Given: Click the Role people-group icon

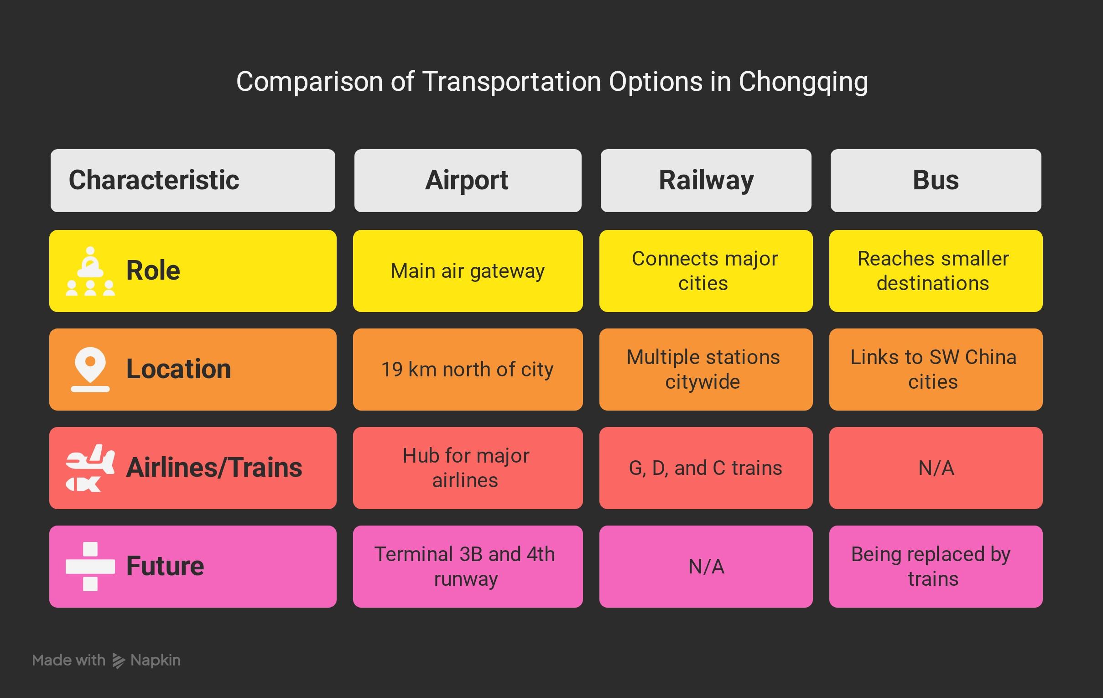Looking at the screenshot, I should click(90, 271).
